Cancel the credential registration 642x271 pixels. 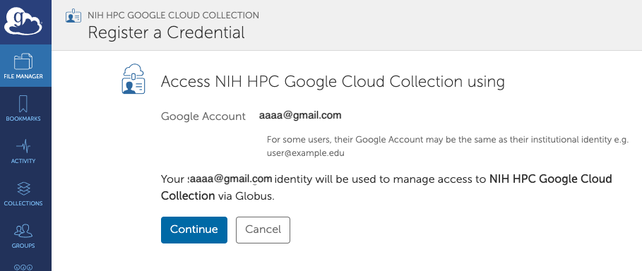coord(263,229)
